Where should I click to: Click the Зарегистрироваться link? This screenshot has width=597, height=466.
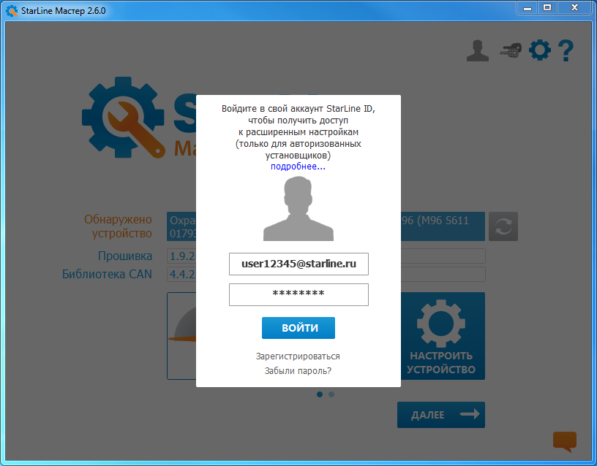pos(298,356)
